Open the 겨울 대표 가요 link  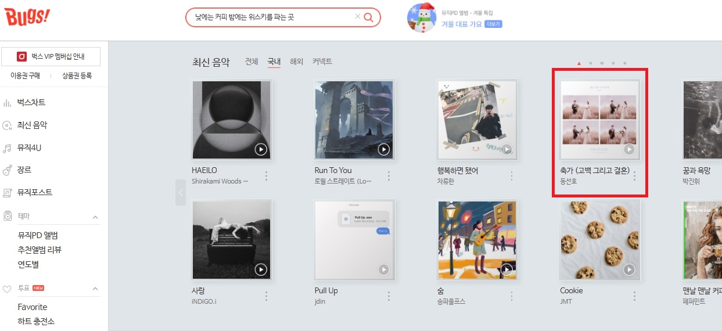[462, 24]
